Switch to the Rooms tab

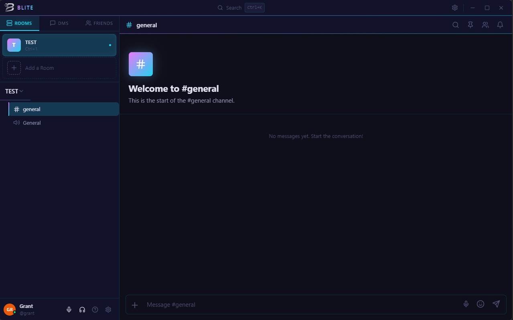click(19, 23)
